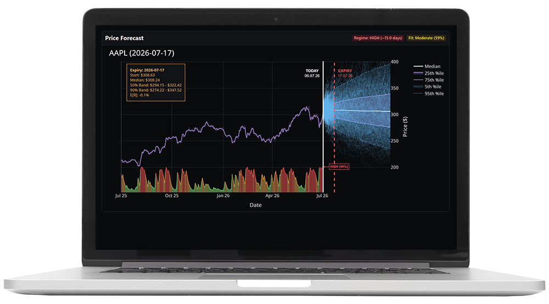The image size is (549, 304).
Task: Click the Jan 26 date axis tick
Action: point(223,195)
